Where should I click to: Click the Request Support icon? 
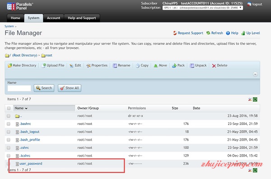pyautogui.click(x=175, y=33)
